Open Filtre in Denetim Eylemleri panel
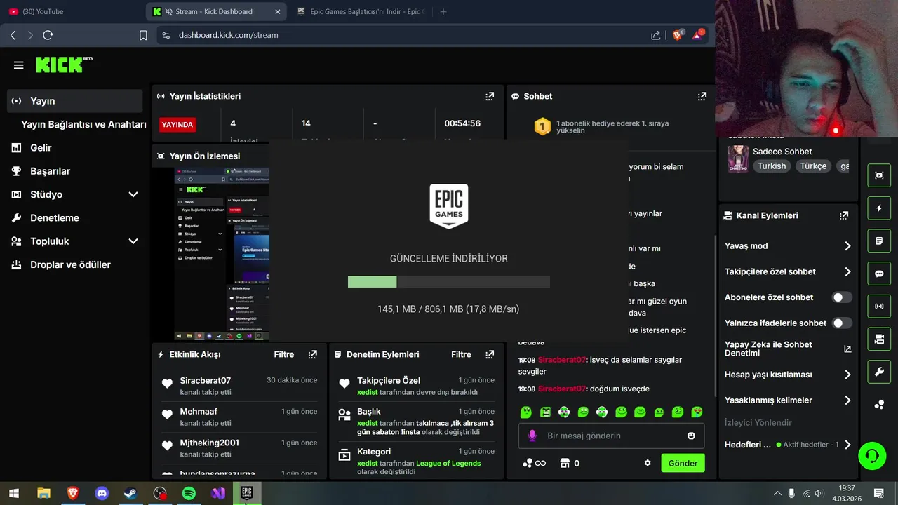 pos(461,354)
